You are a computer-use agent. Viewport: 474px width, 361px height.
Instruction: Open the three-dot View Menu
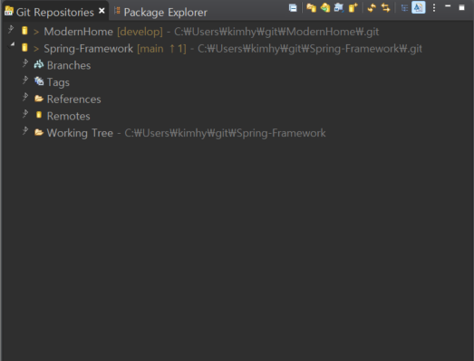(x=434, y=7)
